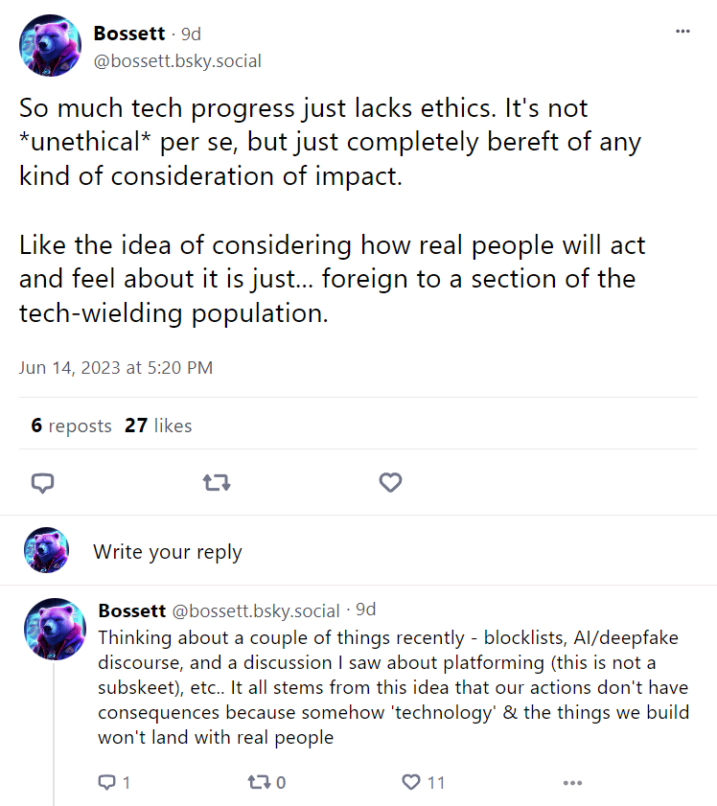Click the repost icon on Bossett's reply
This screenshot has height=806, width=717.
coord(260,782)
